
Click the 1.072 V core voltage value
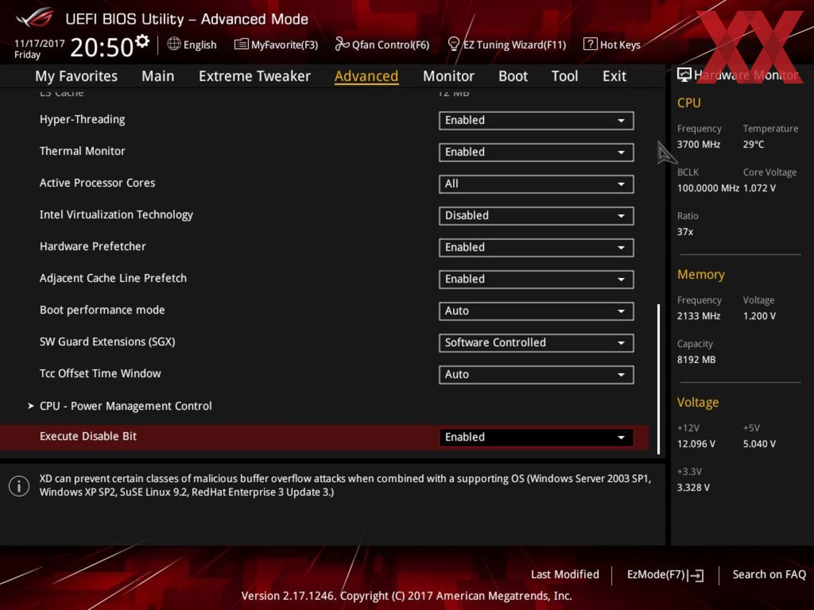760,188
